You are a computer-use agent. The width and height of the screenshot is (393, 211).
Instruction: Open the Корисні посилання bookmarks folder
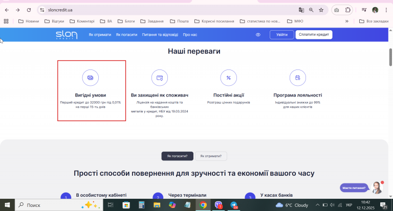tap(214, 21)
